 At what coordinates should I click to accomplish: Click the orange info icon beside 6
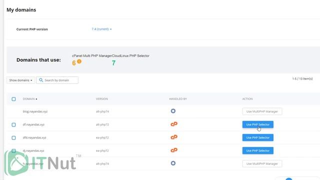coord(79,61)
